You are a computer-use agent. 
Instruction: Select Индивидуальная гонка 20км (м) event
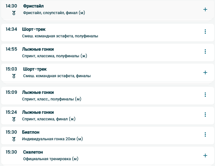(x=52, y=139)
